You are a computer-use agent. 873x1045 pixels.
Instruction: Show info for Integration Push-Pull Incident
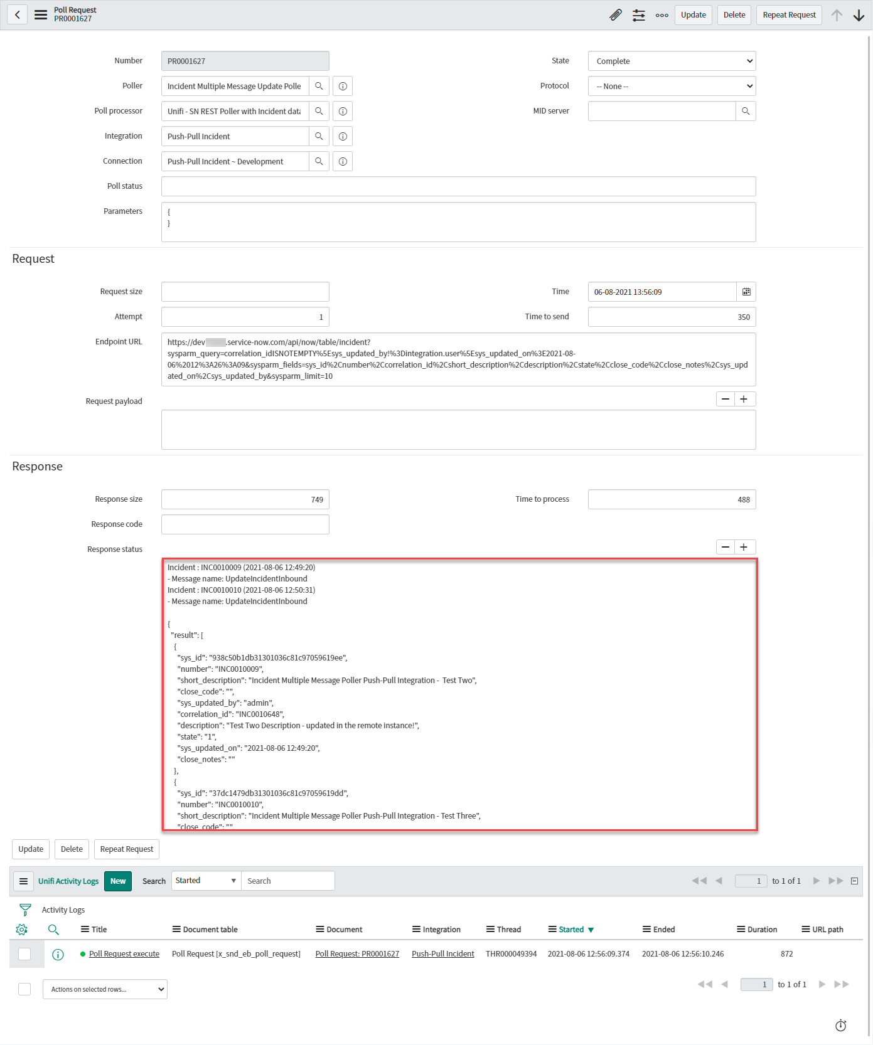343,136
